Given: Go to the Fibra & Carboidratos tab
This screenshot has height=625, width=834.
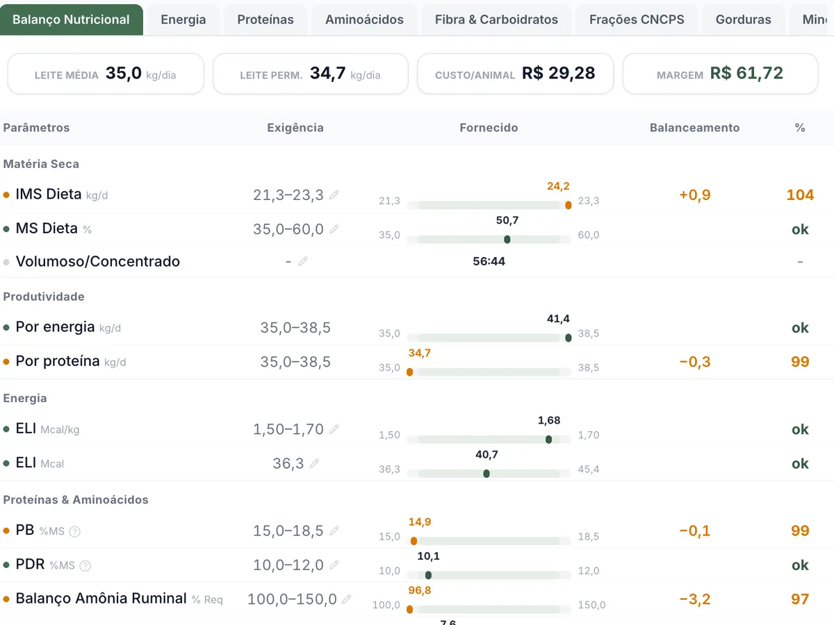Looking at the screenshot, I should [x=496, y=19].
